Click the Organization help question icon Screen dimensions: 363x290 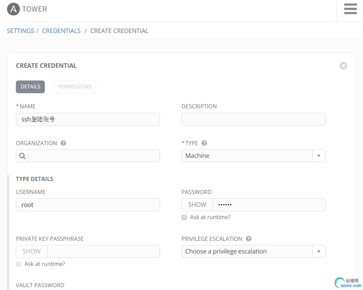coord(63,143)
